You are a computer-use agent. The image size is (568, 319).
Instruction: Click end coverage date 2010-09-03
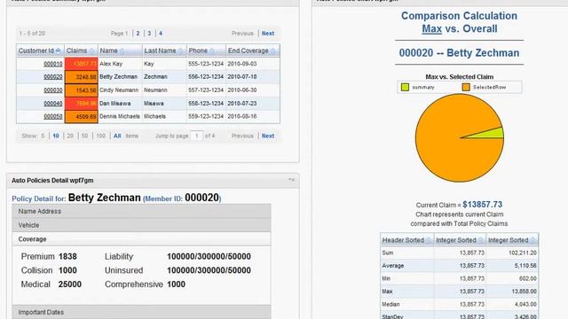click(x=242, y=64)
